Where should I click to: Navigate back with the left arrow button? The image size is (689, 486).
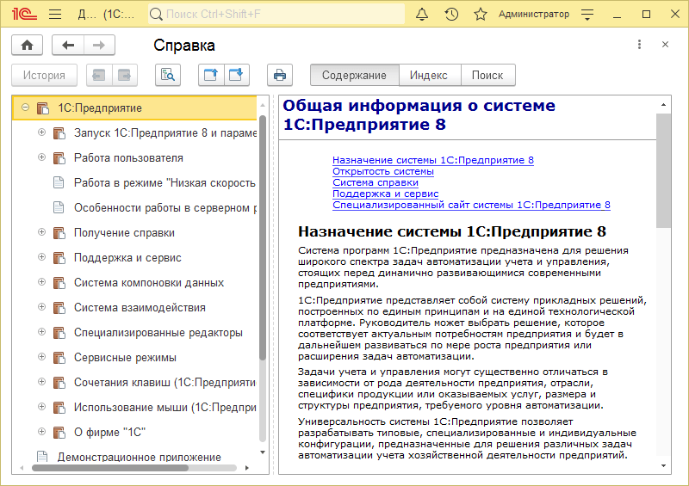(68, 46)
